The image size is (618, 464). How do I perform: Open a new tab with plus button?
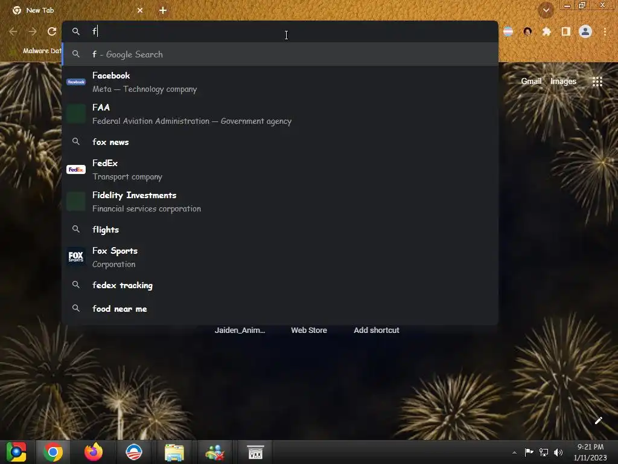[x=163, y=10]
